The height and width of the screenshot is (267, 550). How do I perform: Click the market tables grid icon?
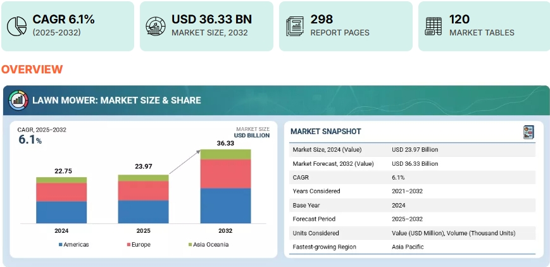point(434,26)
